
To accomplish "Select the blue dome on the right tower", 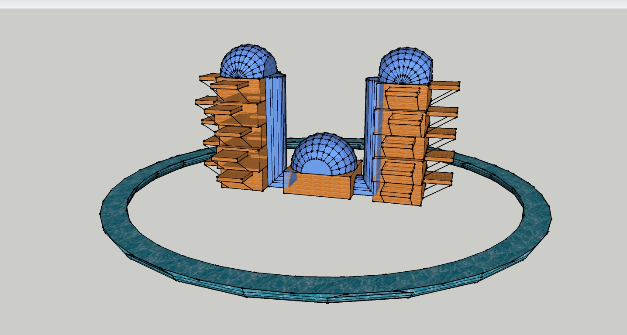I will (405, 65).
